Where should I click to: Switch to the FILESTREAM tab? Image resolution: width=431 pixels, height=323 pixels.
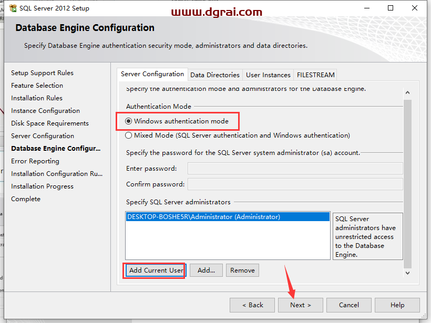315,75
